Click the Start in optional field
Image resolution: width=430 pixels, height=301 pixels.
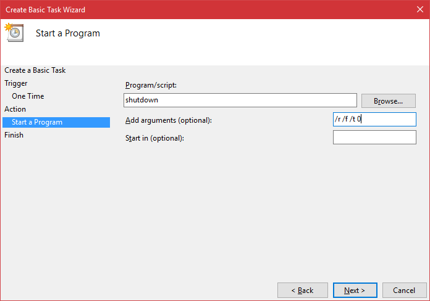coord(374,137)
